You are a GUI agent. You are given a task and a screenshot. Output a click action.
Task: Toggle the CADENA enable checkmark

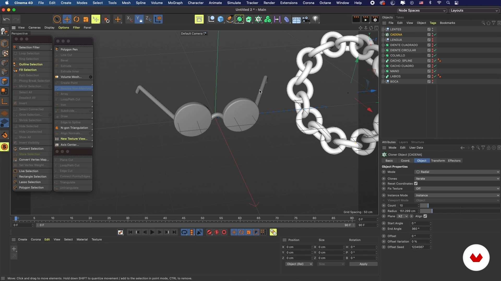(x=436, y=35)
